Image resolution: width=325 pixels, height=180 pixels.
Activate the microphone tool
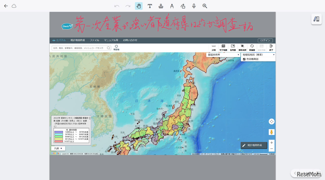click(194, 6)
